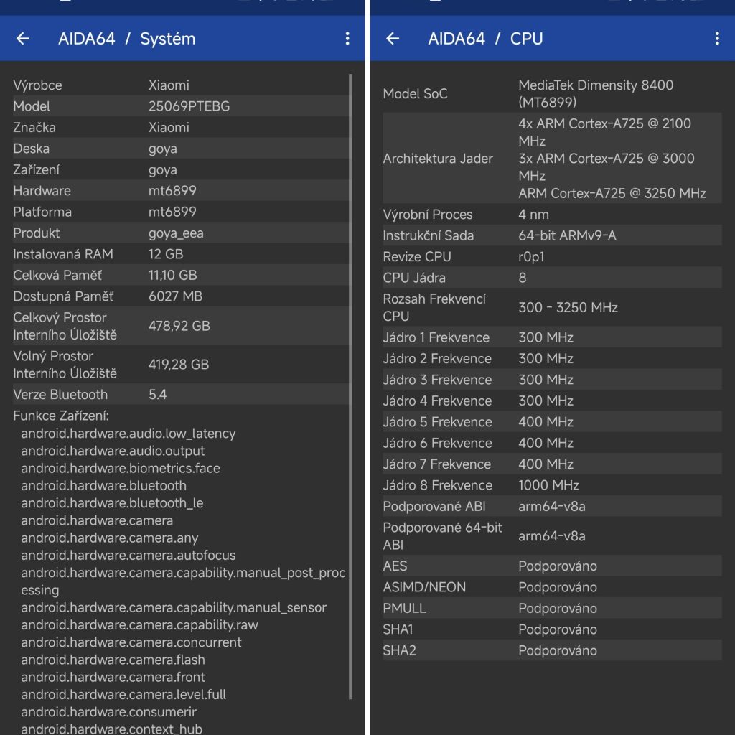Select the Výrobce Xiaomi row
This screenshot has width=735, height=735.
click(x=179, y=85)
